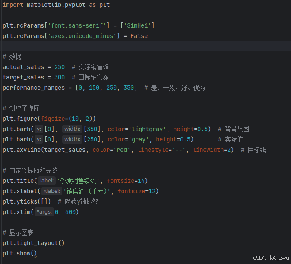The width and height of the screenshot is (291, 264).
Task: Click the 'label:' hint in plt.title
Action: coord(47,181)
